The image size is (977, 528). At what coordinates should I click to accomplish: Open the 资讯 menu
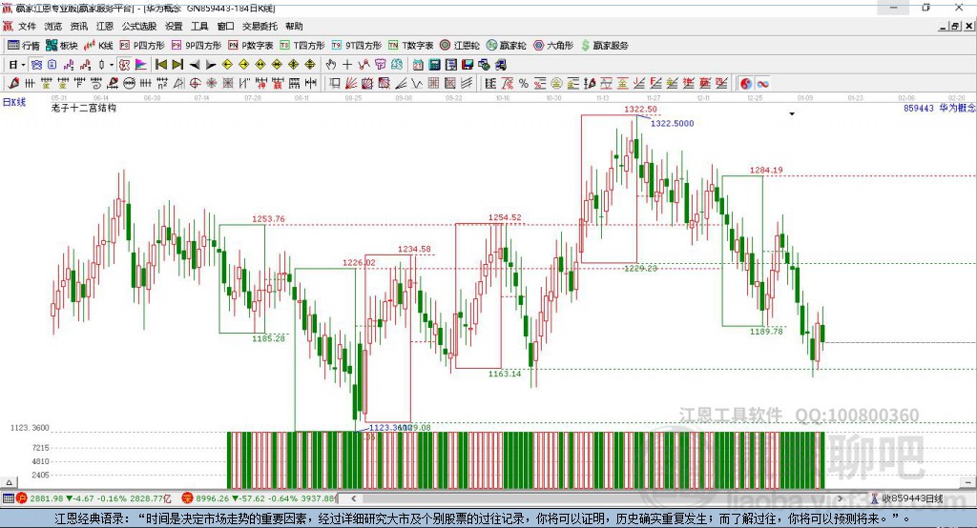coord(78,26)
